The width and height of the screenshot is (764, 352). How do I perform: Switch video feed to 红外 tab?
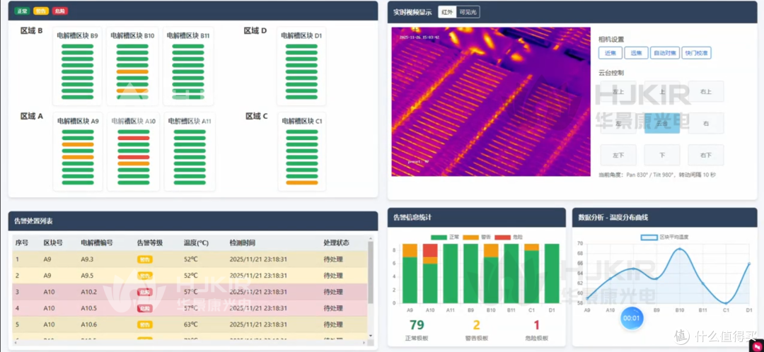(447, 12)
